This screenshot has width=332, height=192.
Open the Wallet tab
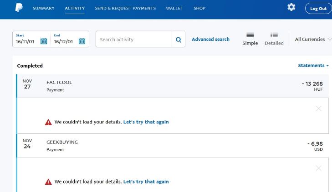174,8
